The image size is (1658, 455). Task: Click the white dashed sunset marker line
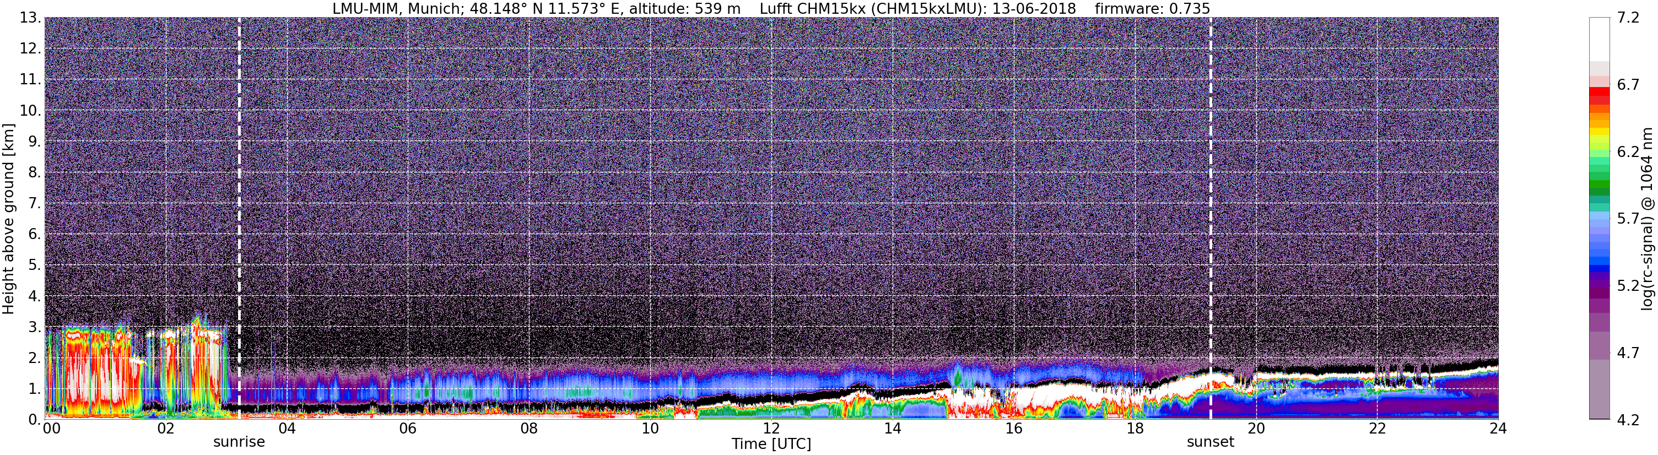[1210, 219]
